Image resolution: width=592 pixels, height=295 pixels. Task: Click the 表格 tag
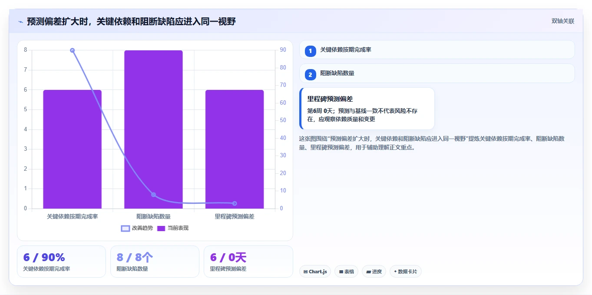[x=346, y=272]
